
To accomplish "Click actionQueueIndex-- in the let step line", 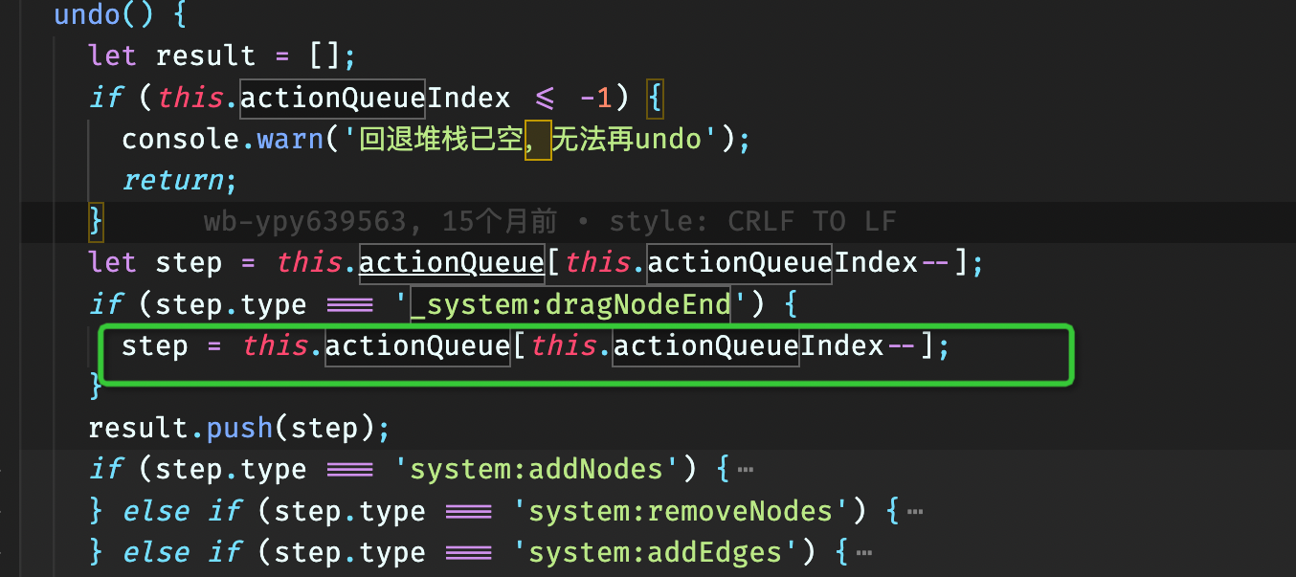I will pos(799,262).
